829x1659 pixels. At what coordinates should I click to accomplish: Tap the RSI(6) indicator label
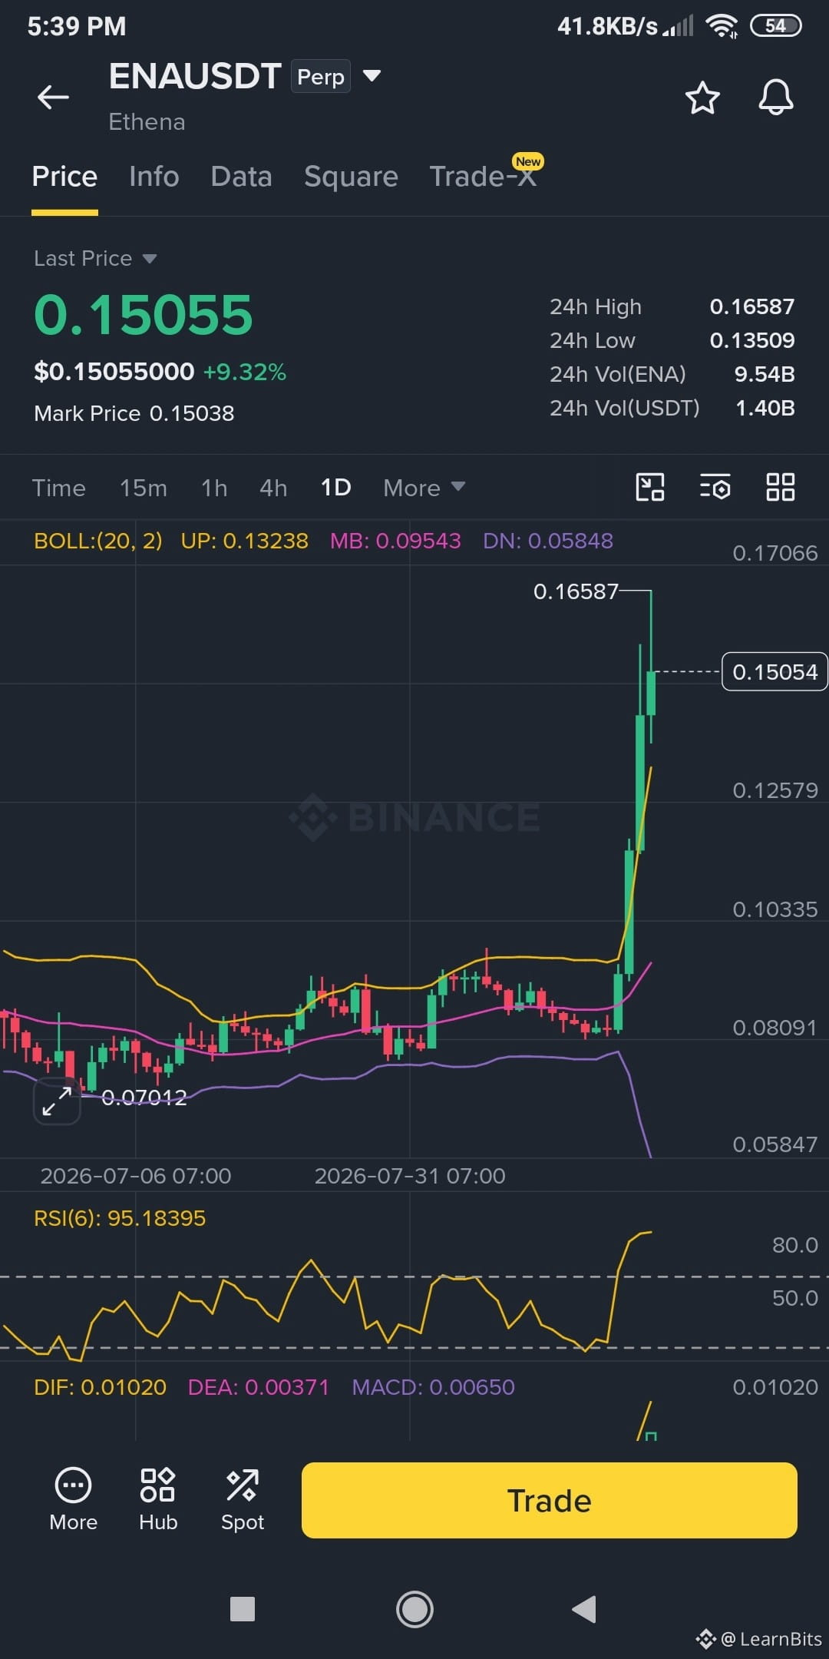click(120, 1218)
